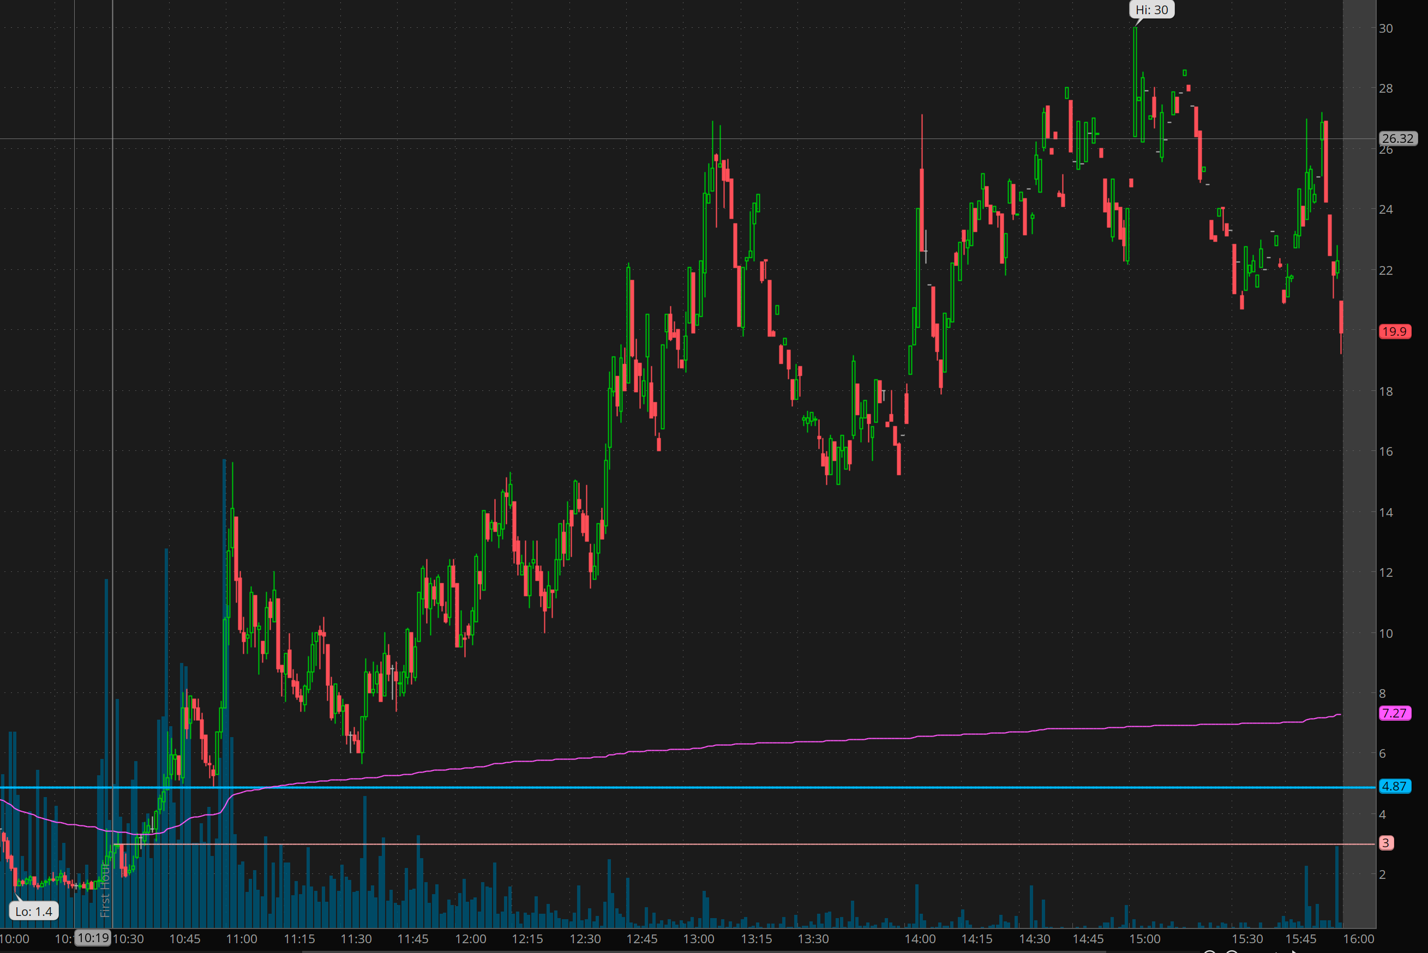This screenshot has width=1428, height=953.
Task: Click the 14:30 time axis label
Action: (1034, 939)
